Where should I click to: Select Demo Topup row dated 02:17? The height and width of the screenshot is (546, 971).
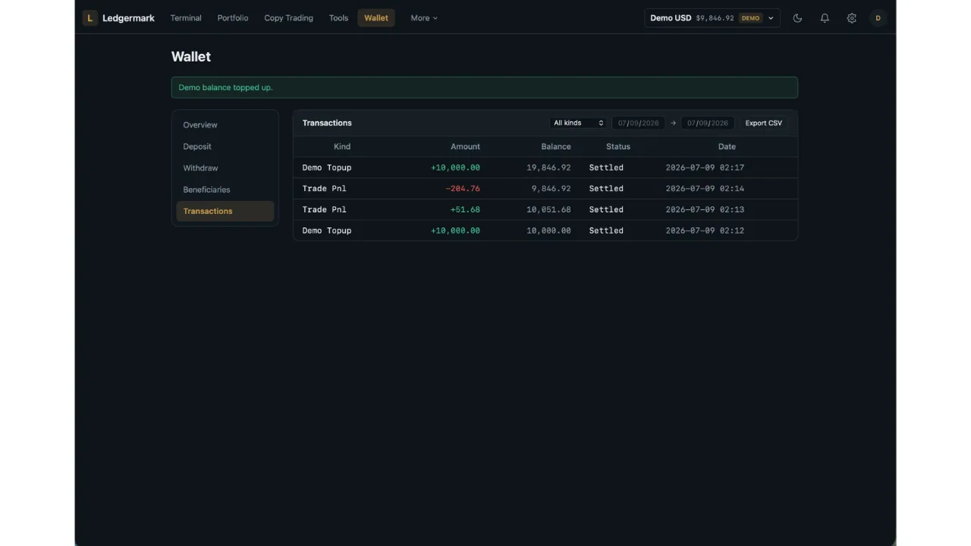pos(545,168)
